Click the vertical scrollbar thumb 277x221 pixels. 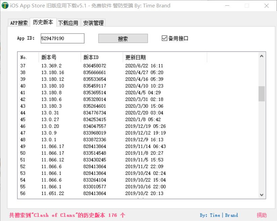(262, 94)
